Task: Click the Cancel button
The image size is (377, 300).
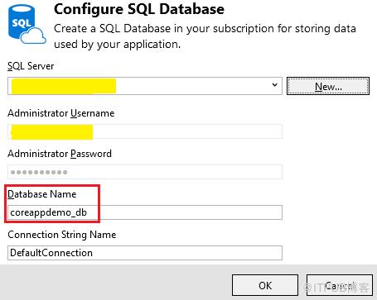Action: pos(340,285)
